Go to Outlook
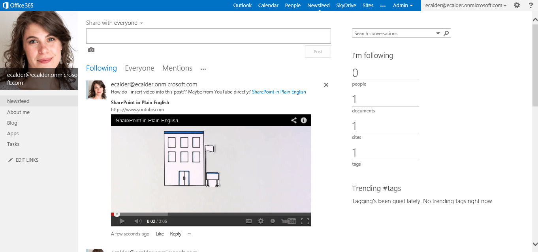 click(243, 6)
